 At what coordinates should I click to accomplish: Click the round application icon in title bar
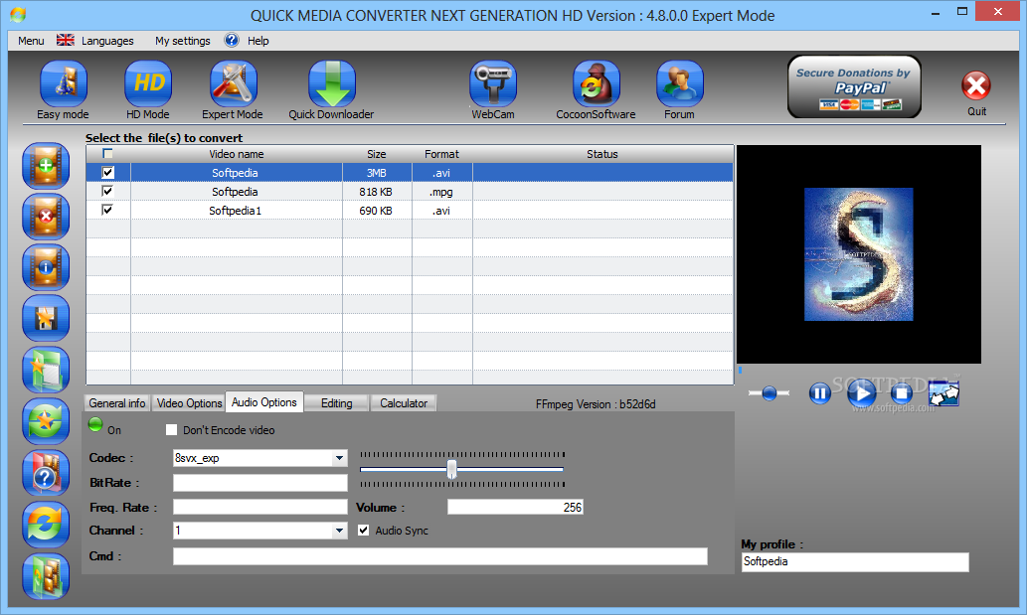[18, 14]
